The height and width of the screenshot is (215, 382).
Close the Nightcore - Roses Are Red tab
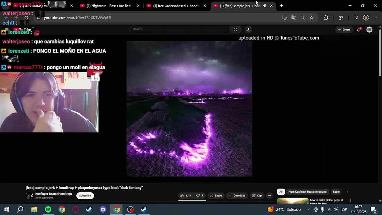(x=138, y=6)
